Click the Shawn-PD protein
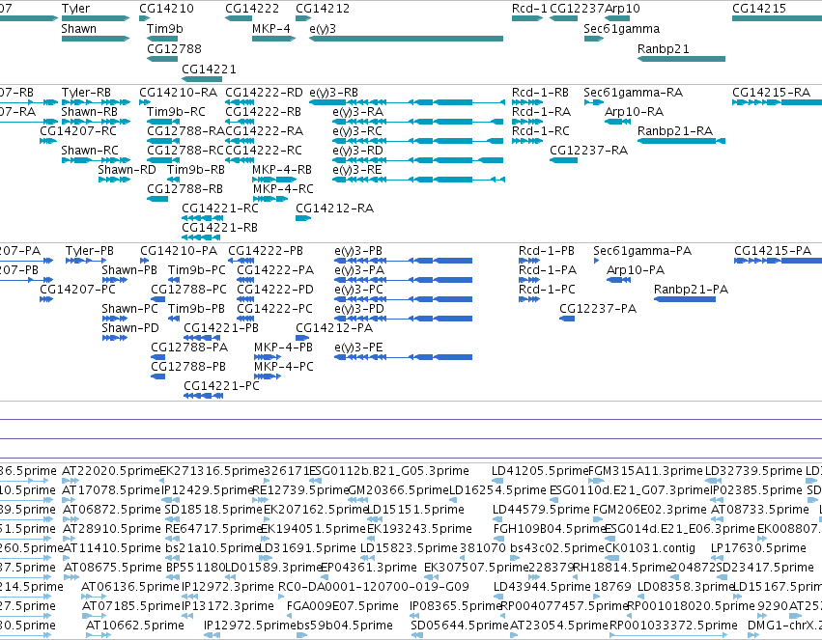This screenshot has height=640, width=822. pos(115,338)
